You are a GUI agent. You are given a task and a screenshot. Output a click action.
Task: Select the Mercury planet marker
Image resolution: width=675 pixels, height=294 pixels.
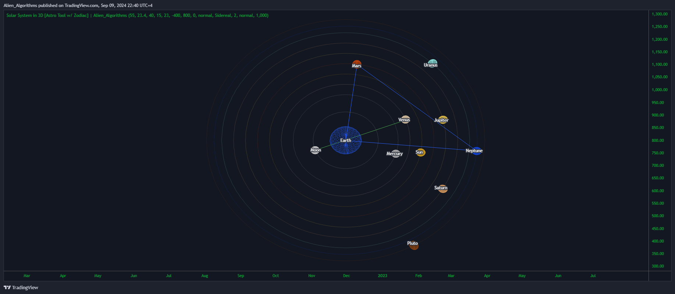[x=396, y=154]
